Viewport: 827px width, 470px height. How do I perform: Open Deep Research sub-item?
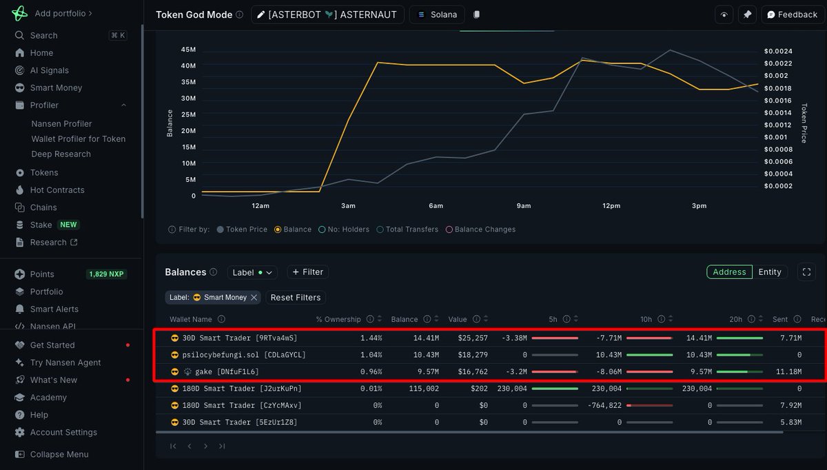point(61,154)
